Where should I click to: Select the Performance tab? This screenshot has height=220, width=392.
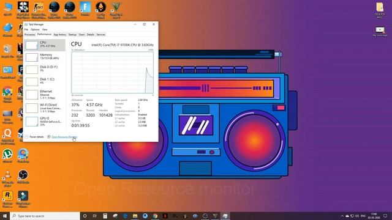pyautogui.click(x=44, y=34)
